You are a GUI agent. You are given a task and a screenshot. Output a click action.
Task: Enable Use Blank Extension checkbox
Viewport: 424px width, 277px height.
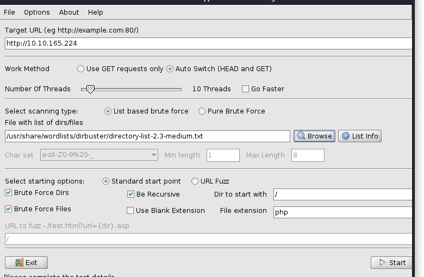(130, 211)
